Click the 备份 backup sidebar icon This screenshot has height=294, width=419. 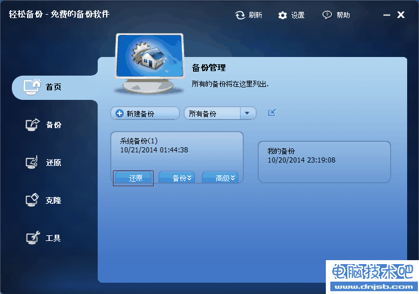click(32, 125)
